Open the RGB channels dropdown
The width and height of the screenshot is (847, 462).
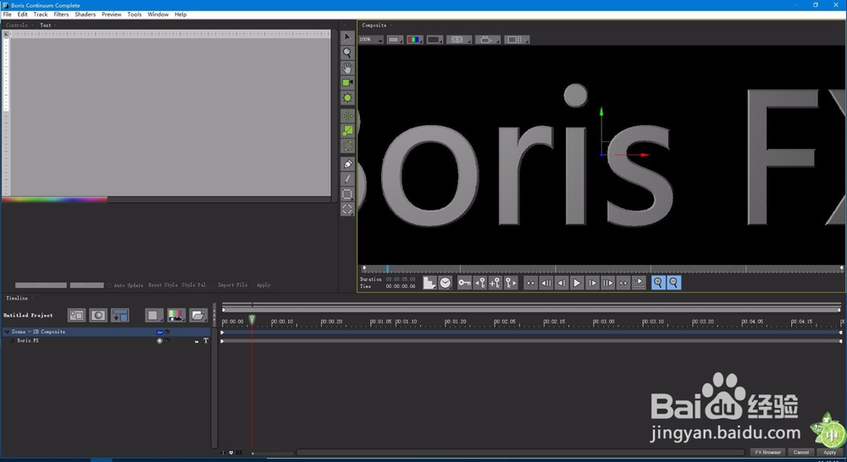415,40
